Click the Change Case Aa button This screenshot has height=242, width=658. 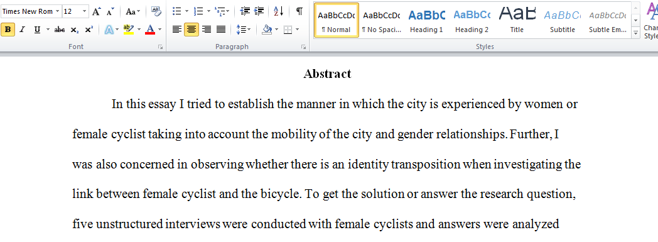click(x=133, y=12)
